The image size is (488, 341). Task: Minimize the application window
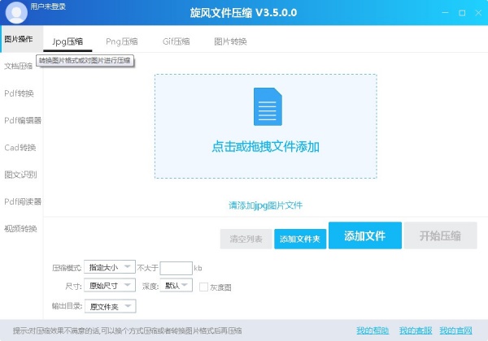pos(445,14)
